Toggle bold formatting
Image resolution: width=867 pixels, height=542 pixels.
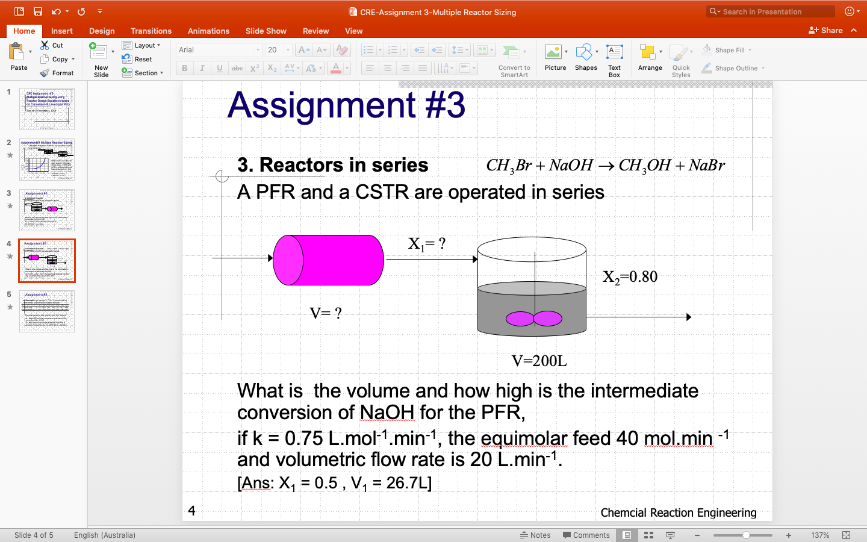click(x=184, y=68)
